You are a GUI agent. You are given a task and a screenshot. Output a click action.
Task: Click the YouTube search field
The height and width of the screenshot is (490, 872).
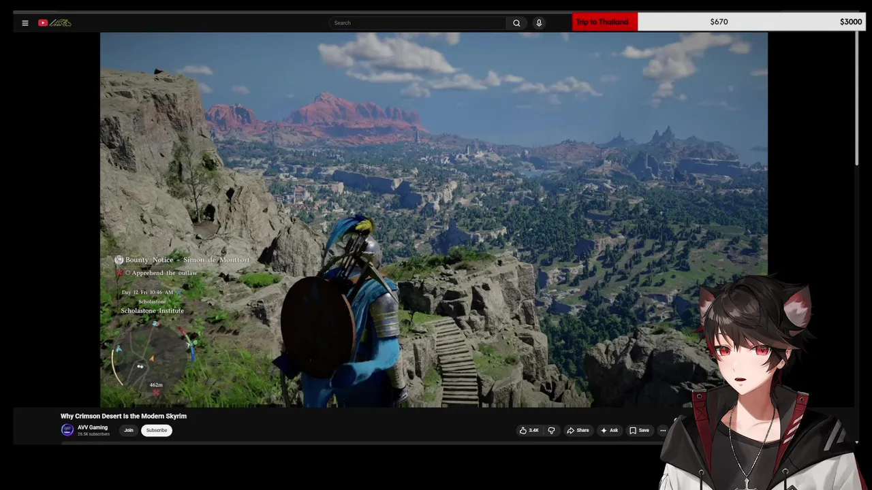[x=418, y=23]
